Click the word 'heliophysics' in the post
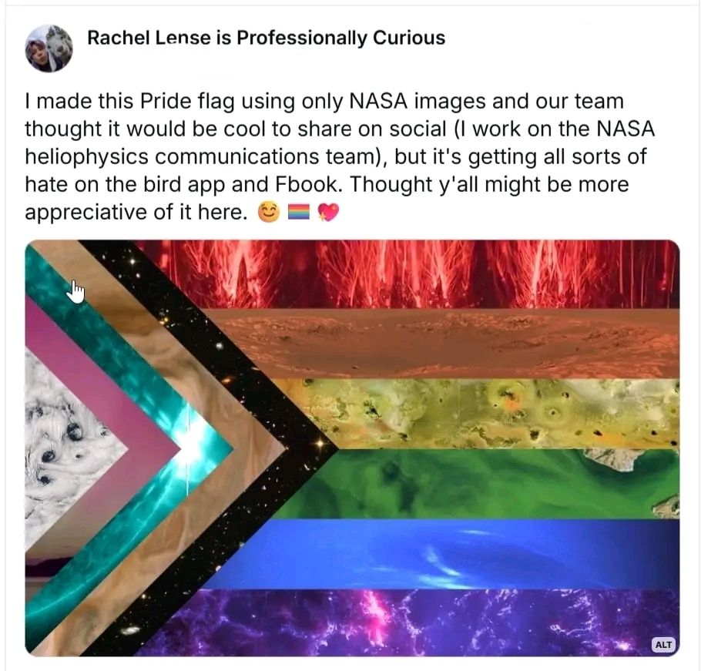This screenshot has width=701, height=671. pyautogui.click(x=86, y=156)
